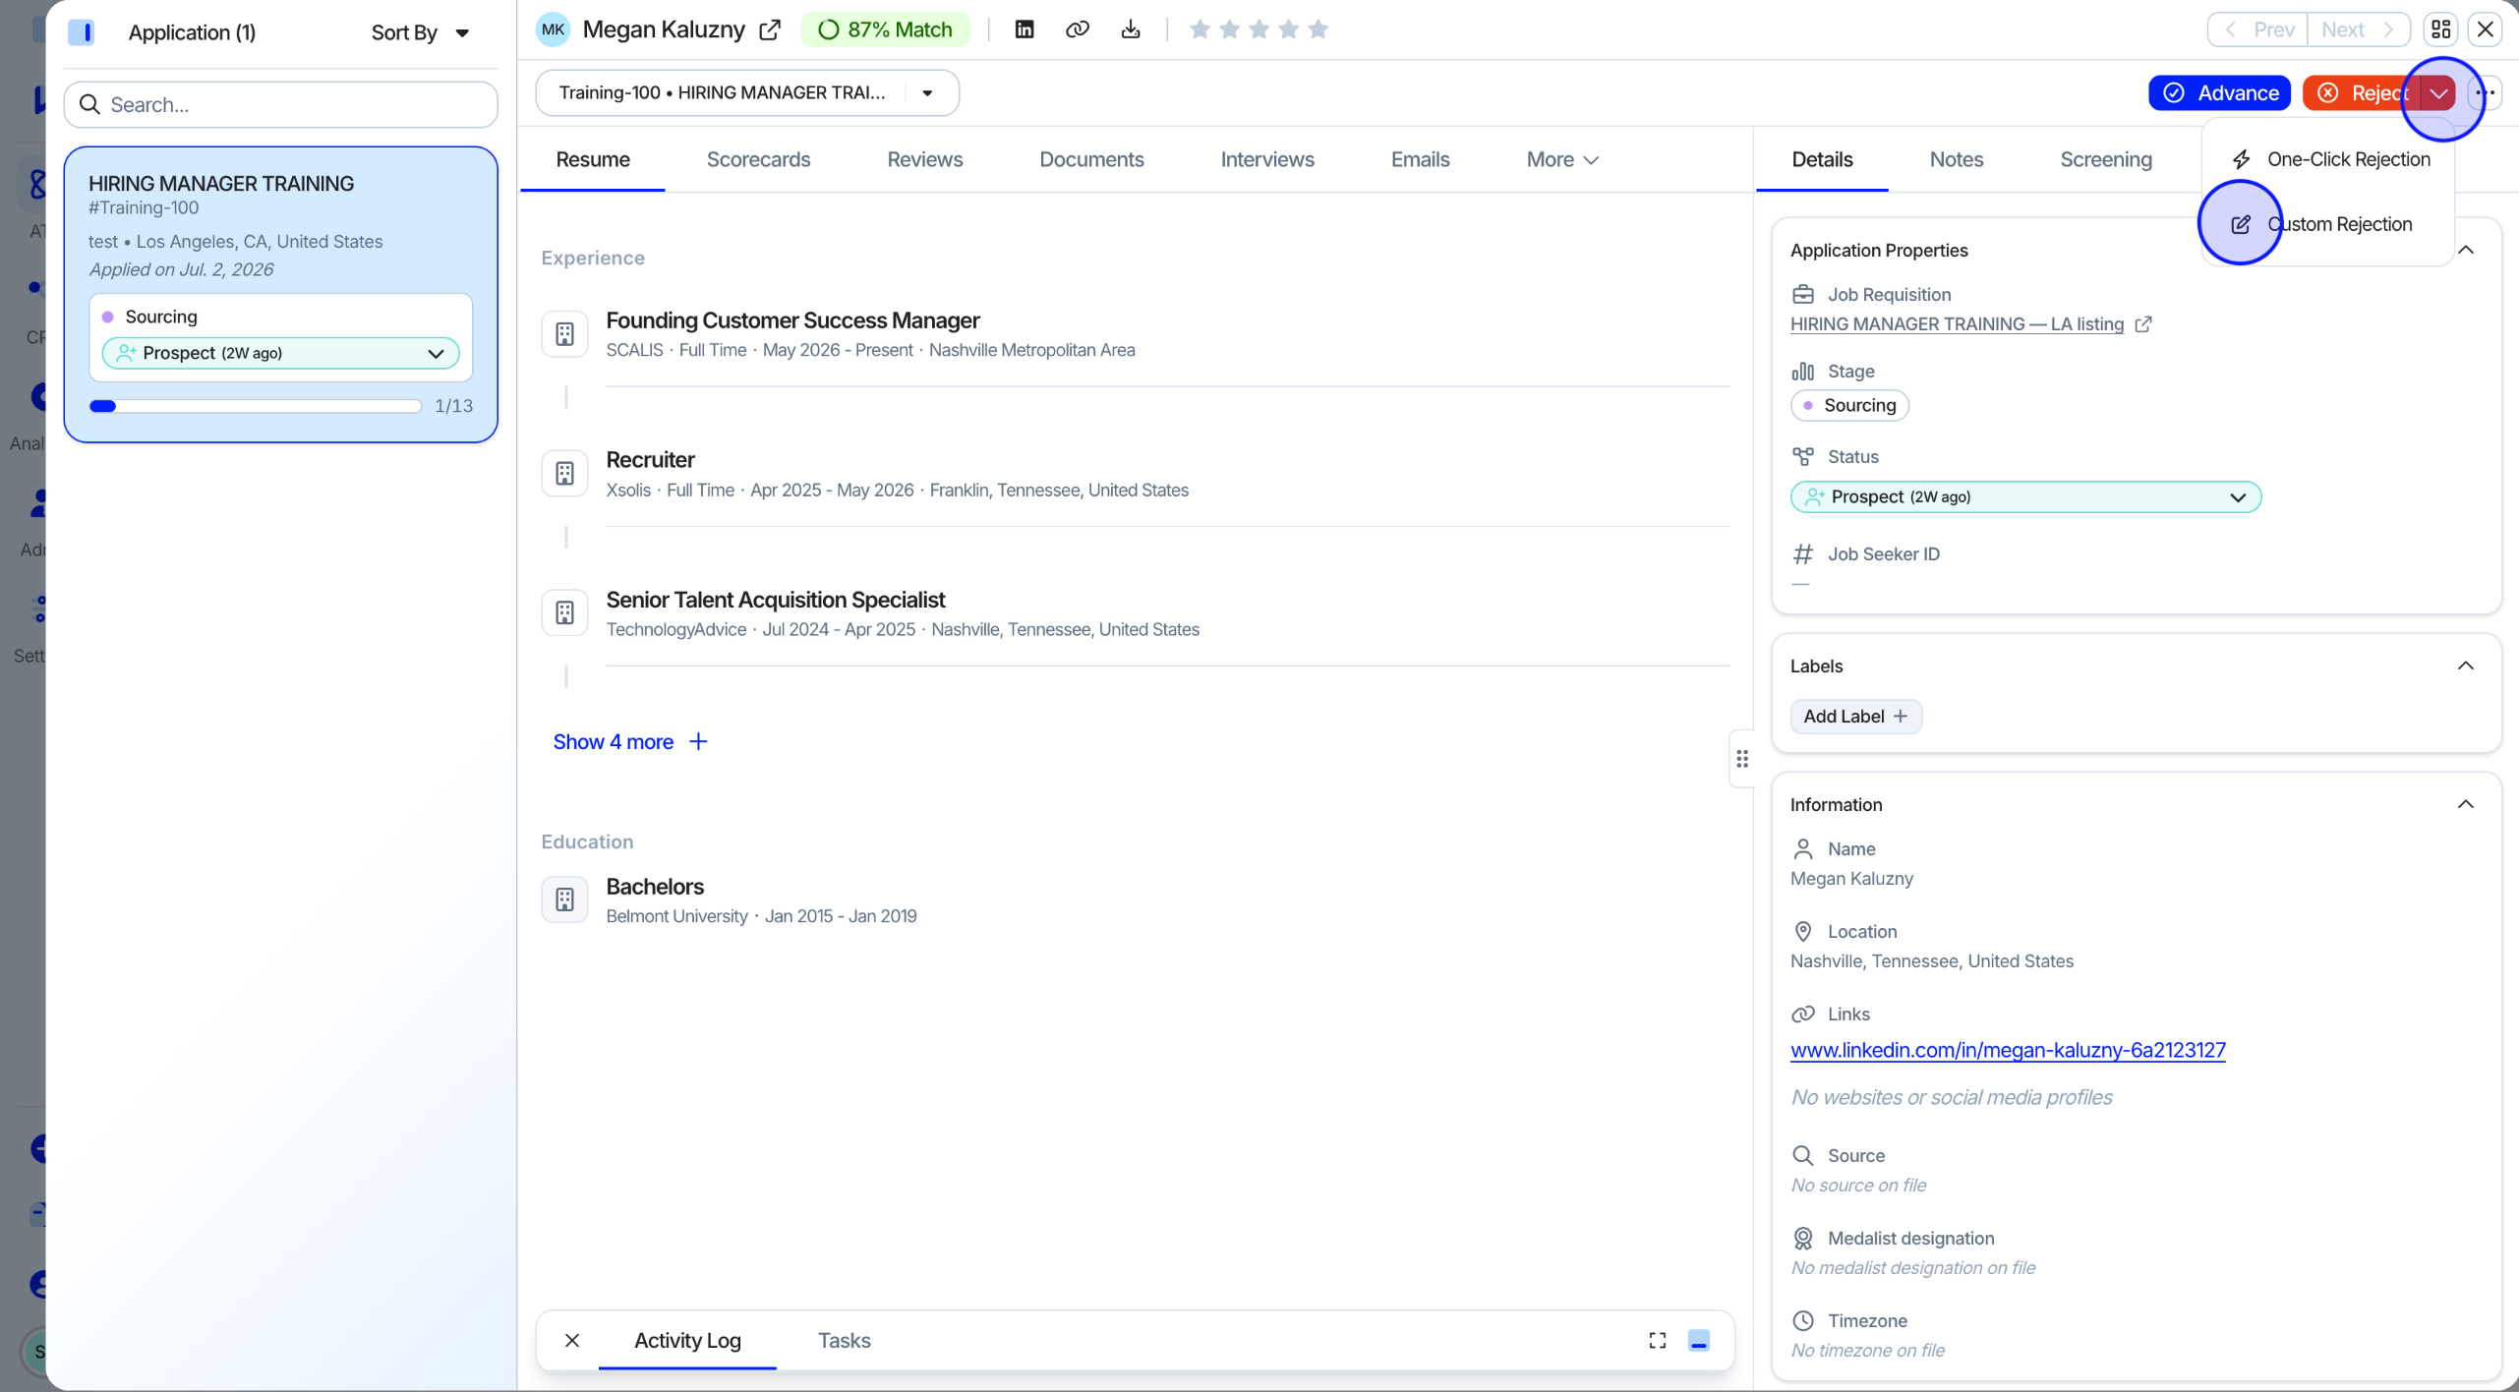The height and width of the screenshot is (1392, 2519).
Task: Open the LinkedIn profile icon
Action: [x=1024, y=29]
